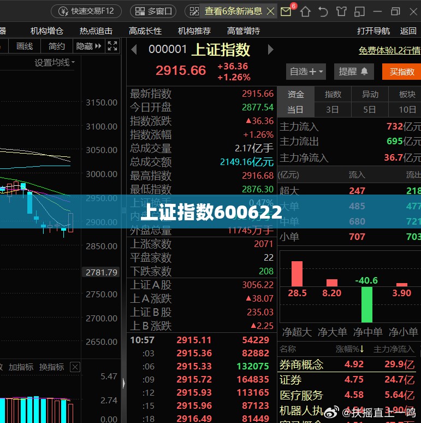Click the 提醒 alert bell button
Image resolution: width=421 pixels, height=423 pixels.
click(354, 72)
